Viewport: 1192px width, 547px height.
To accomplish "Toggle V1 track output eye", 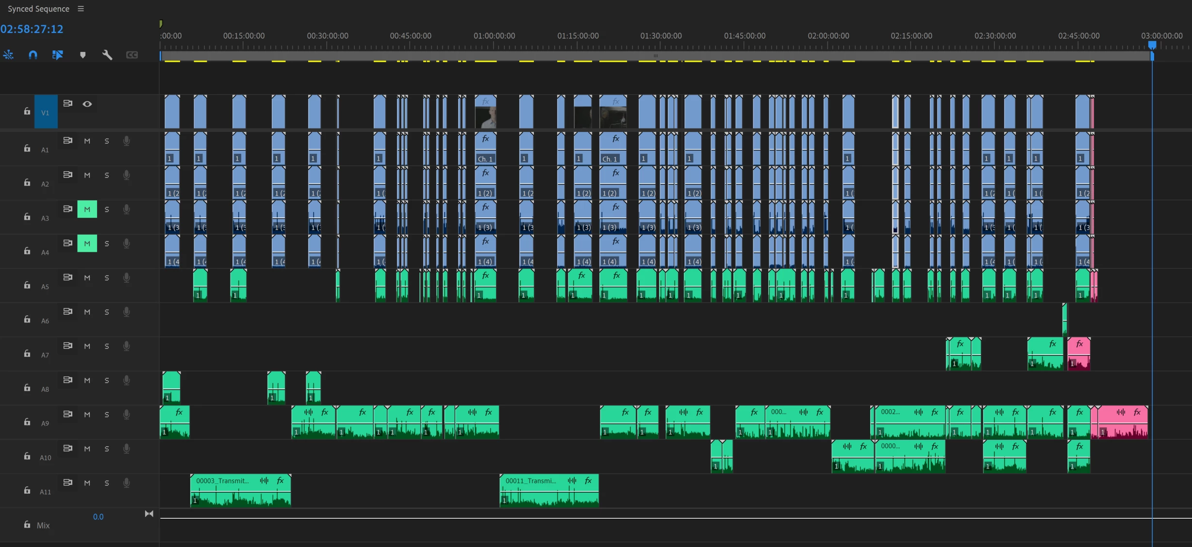I will coord(87,104).
